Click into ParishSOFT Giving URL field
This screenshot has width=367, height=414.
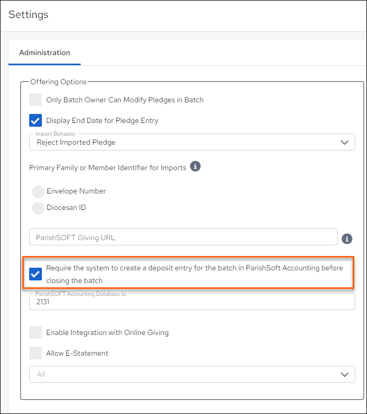(x=183, y=237)
